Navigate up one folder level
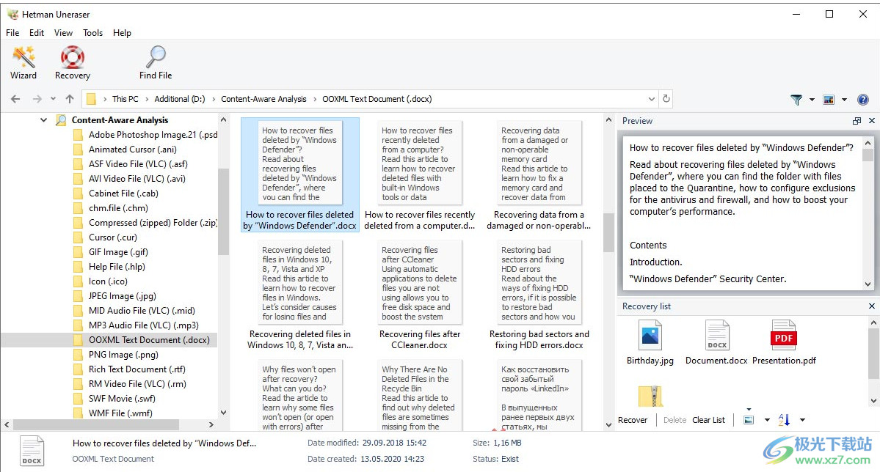The image size is (880, 472). pyautogui.click(x=70, y=99)
